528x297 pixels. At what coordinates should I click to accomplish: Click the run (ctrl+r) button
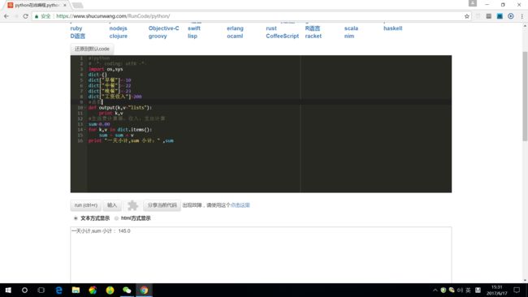point(86,205)
